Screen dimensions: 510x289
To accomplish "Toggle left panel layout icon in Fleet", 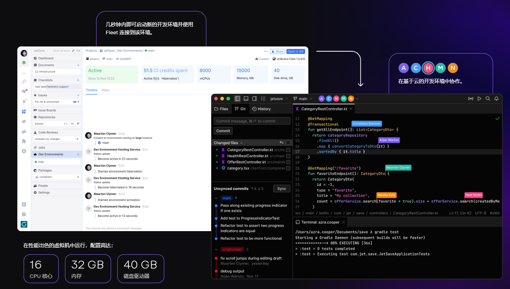I will pyautogui.click(x=237, y=98).
